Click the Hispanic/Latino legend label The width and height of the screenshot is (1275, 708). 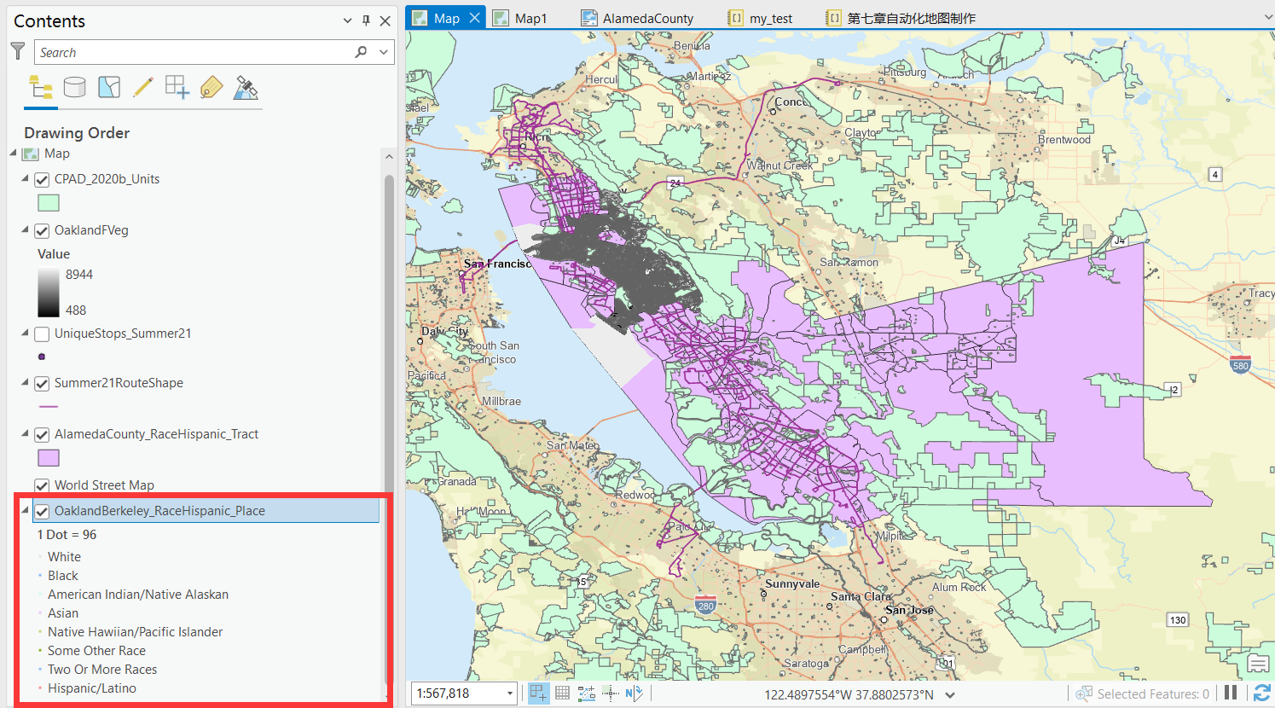pos(92,688)
